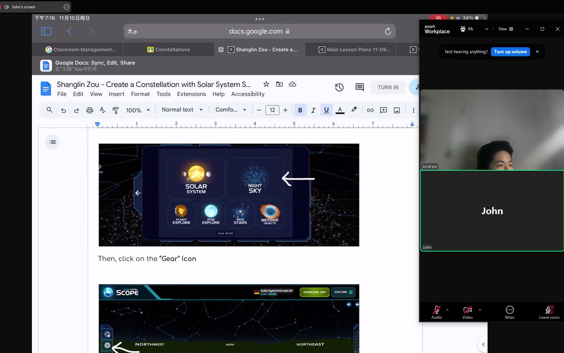This screenshot has width=564, height=353.
Task: Open the zoom level 100% dropdown
Action: (x=138, y=110)
